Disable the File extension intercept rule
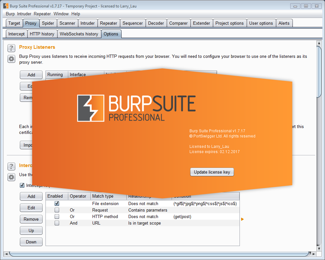 pyautogui.click(x=57, y=203)
